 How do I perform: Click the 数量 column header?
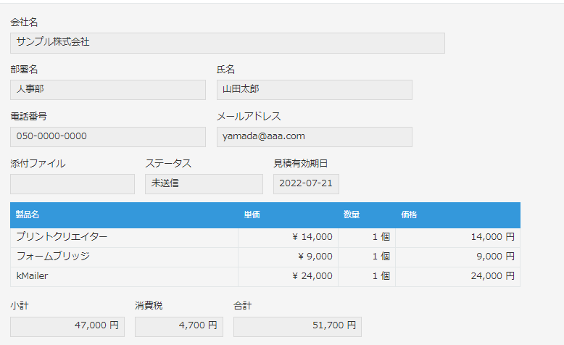[352, 215]
